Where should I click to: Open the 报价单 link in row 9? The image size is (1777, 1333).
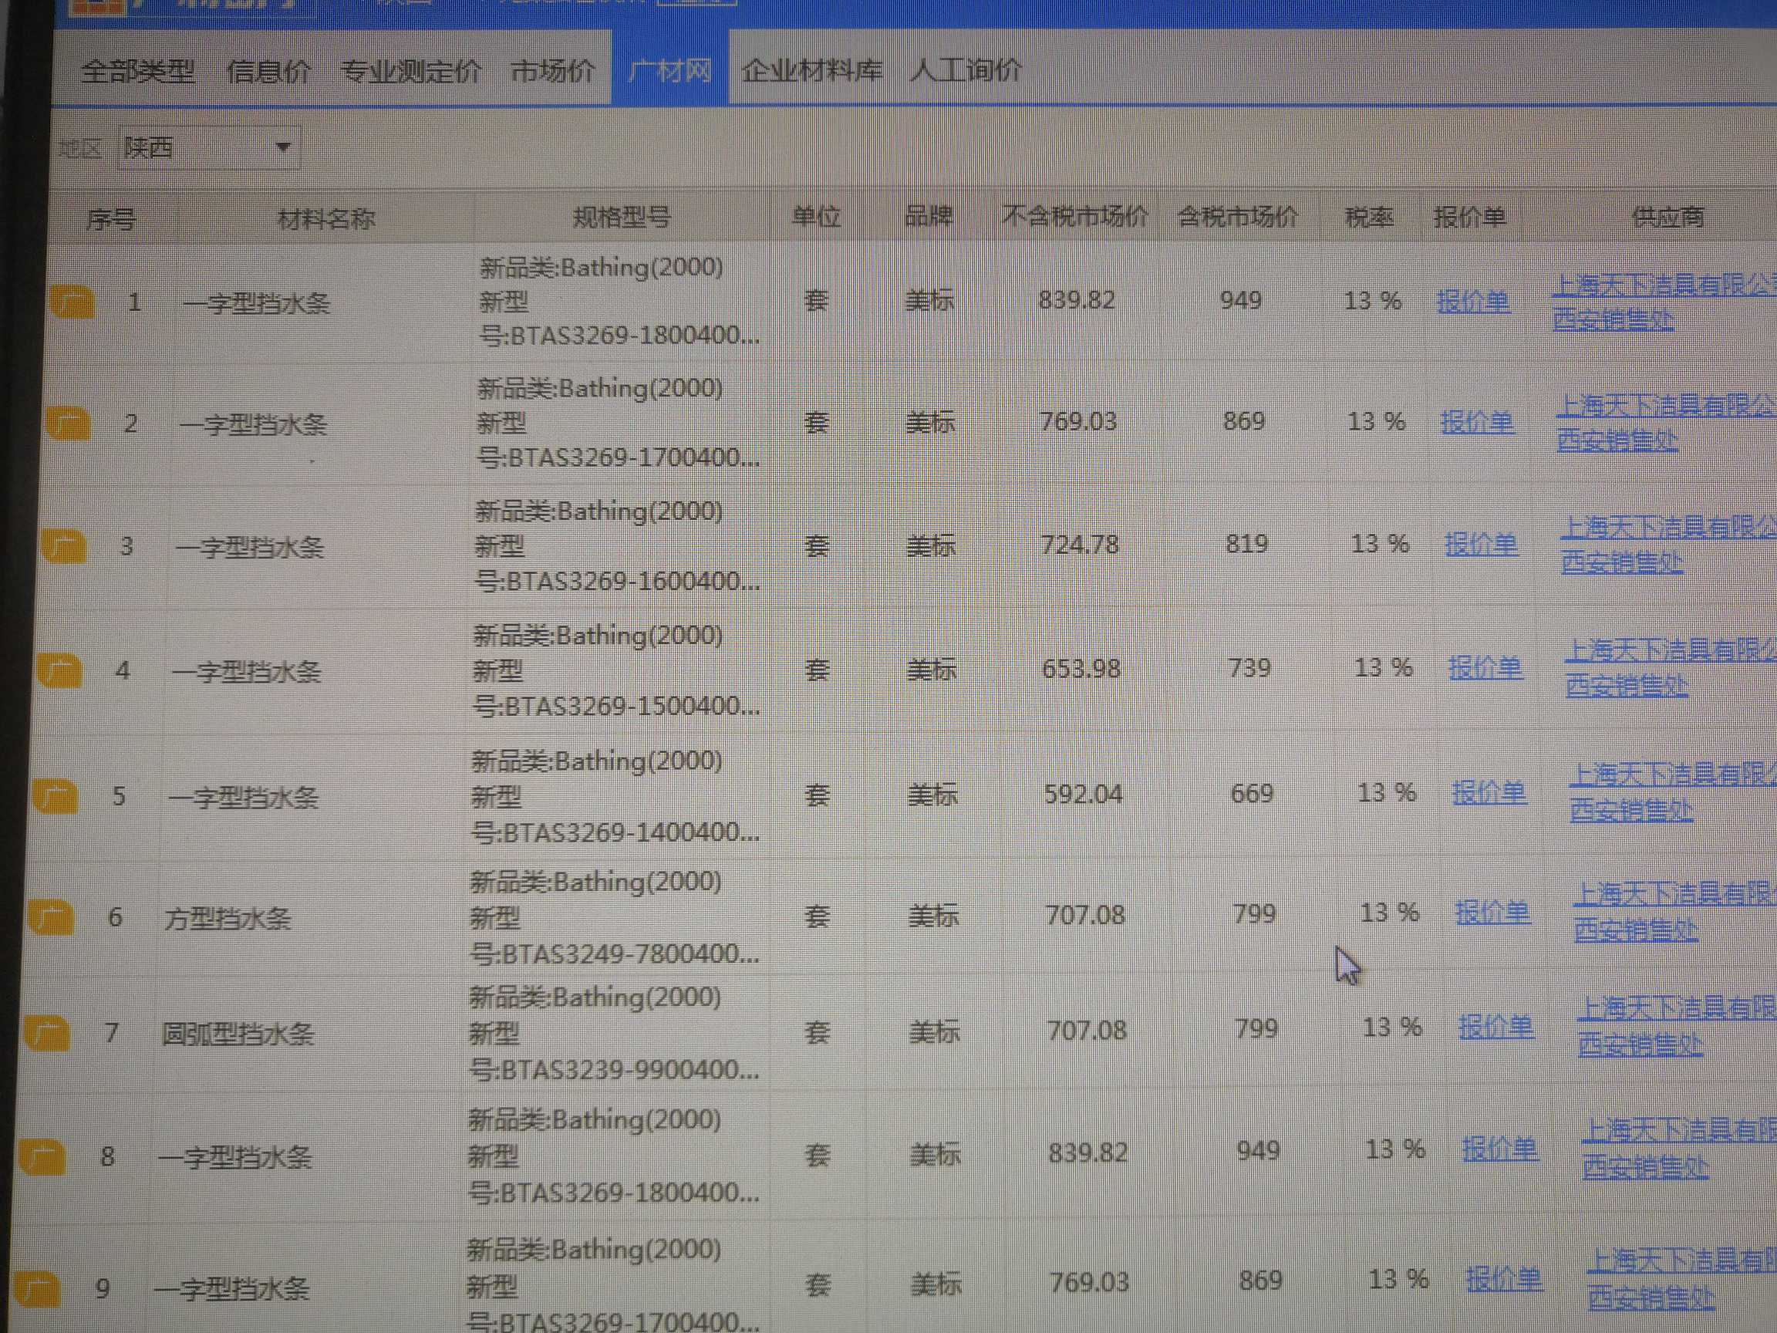[1504, 1279]
